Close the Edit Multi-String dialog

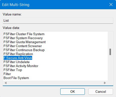click(111, 4)
